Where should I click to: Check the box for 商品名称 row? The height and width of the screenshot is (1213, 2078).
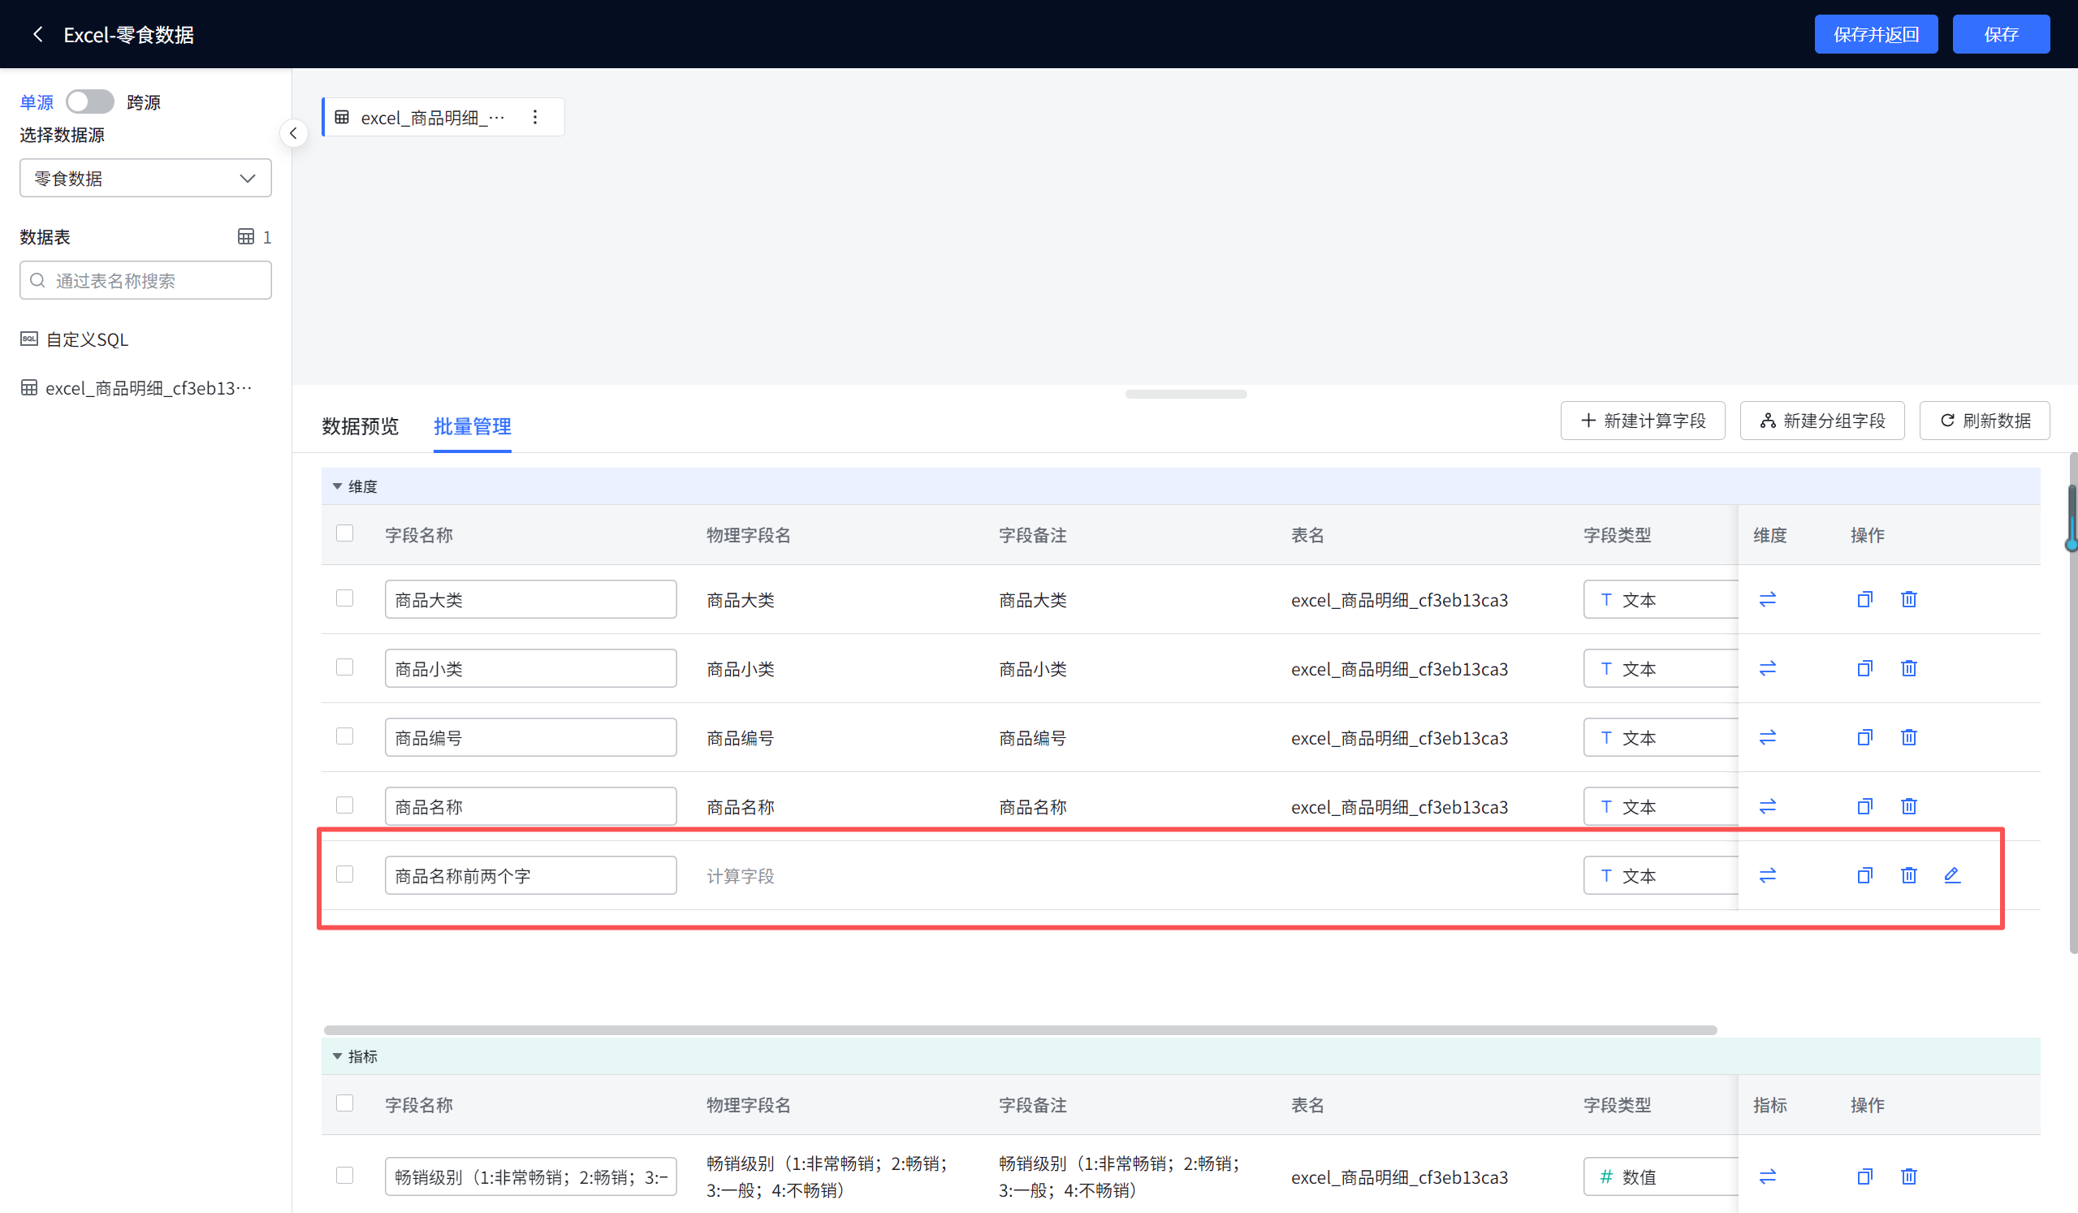pyautogui.click(x=344, y=805)
